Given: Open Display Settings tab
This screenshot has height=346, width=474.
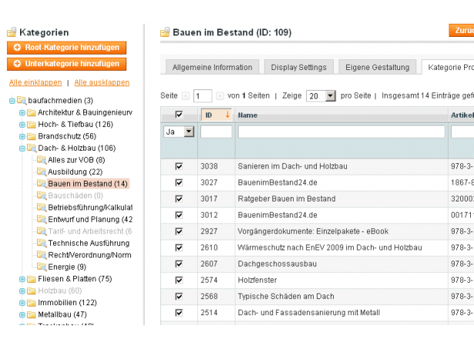Looking at the screenshot, I should pyautogui.click(x=299, y=67).
